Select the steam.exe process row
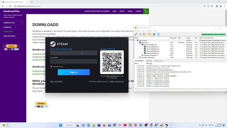Viewport: 227px width, 128px height. point(180,43)
